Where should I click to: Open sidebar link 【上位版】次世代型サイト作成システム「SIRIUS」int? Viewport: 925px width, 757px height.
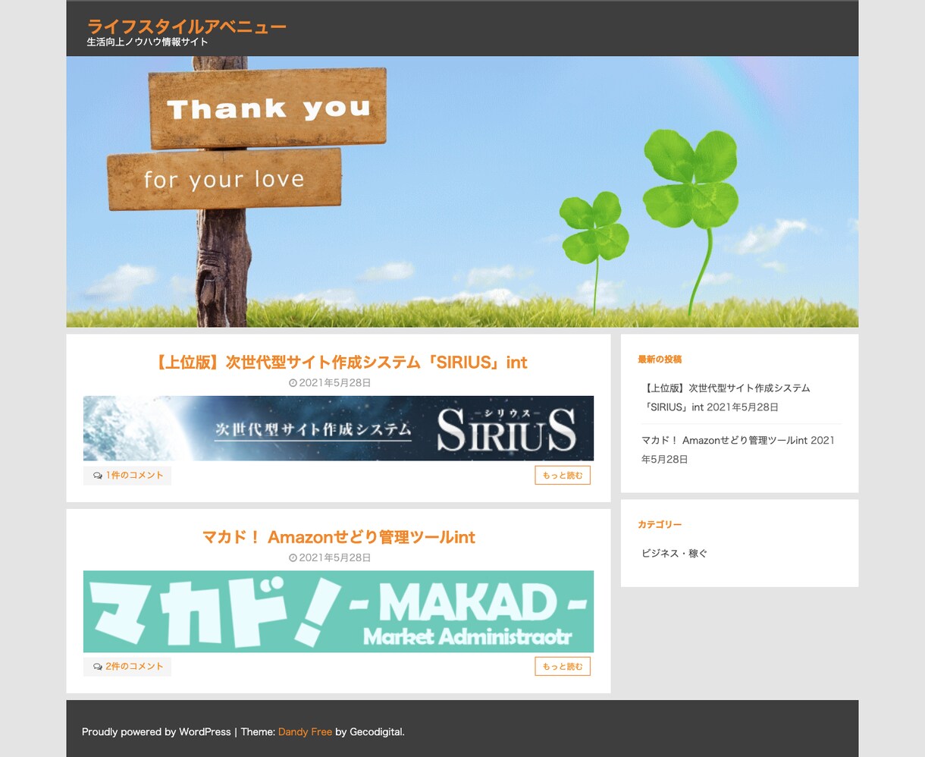726,397
